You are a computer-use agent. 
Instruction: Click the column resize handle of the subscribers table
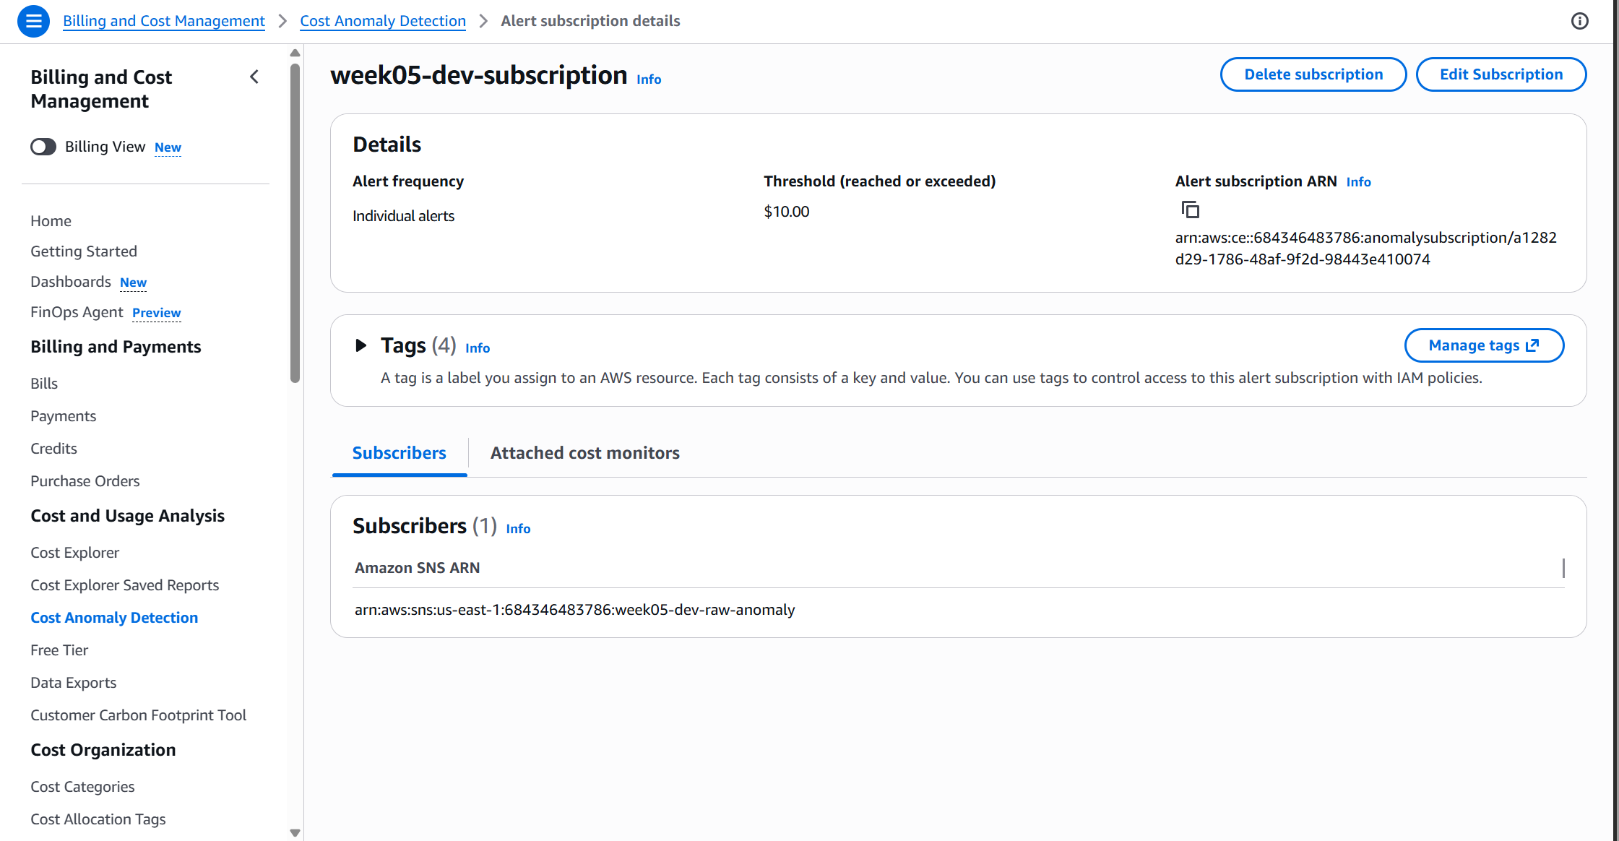(1563, 568)
